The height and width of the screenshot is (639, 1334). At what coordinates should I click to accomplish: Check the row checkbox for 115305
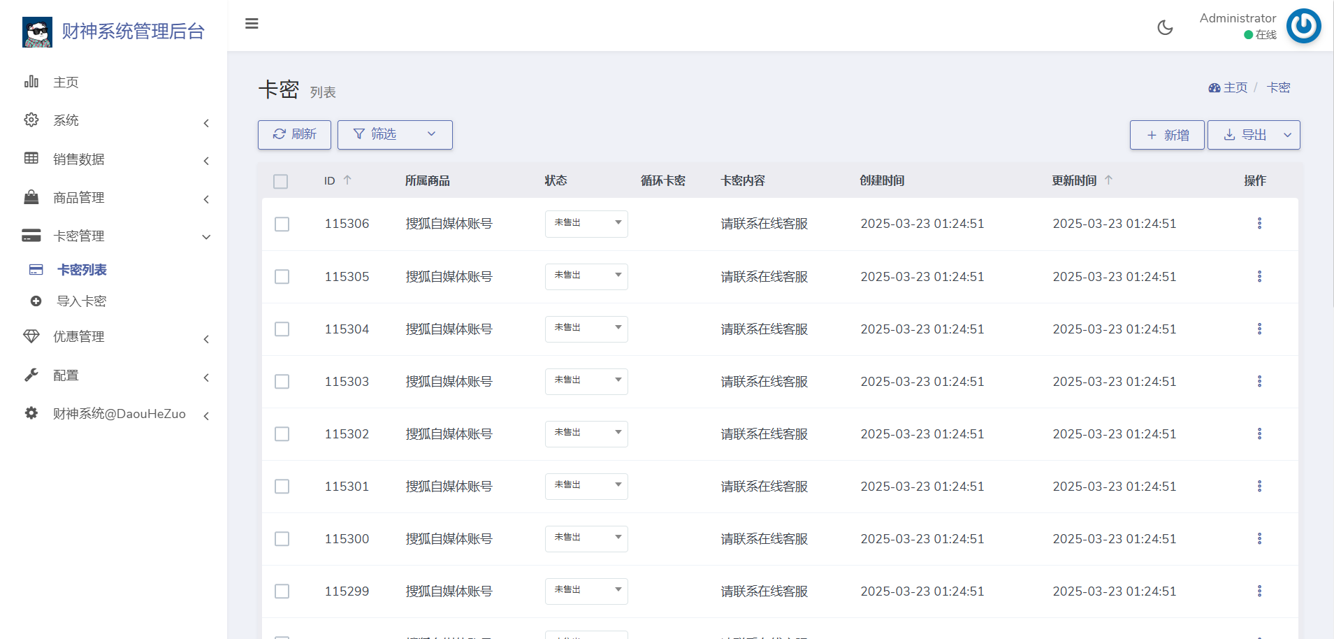point(282,277)
